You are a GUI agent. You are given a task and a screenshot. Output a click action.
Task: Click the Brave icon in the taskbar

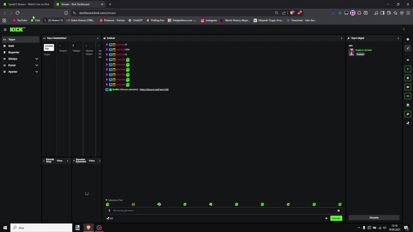[88, 228]
